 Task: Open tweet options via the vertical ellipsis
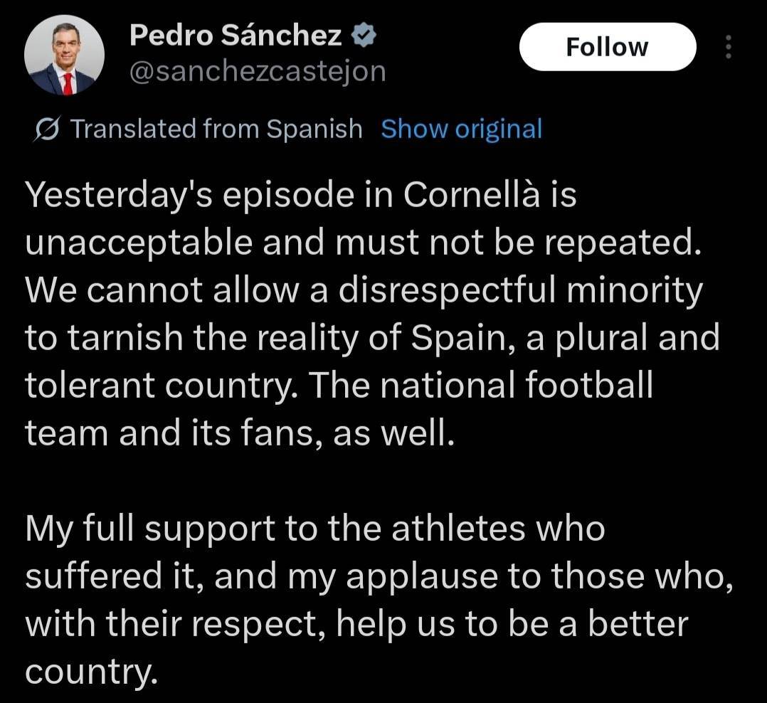729,47
